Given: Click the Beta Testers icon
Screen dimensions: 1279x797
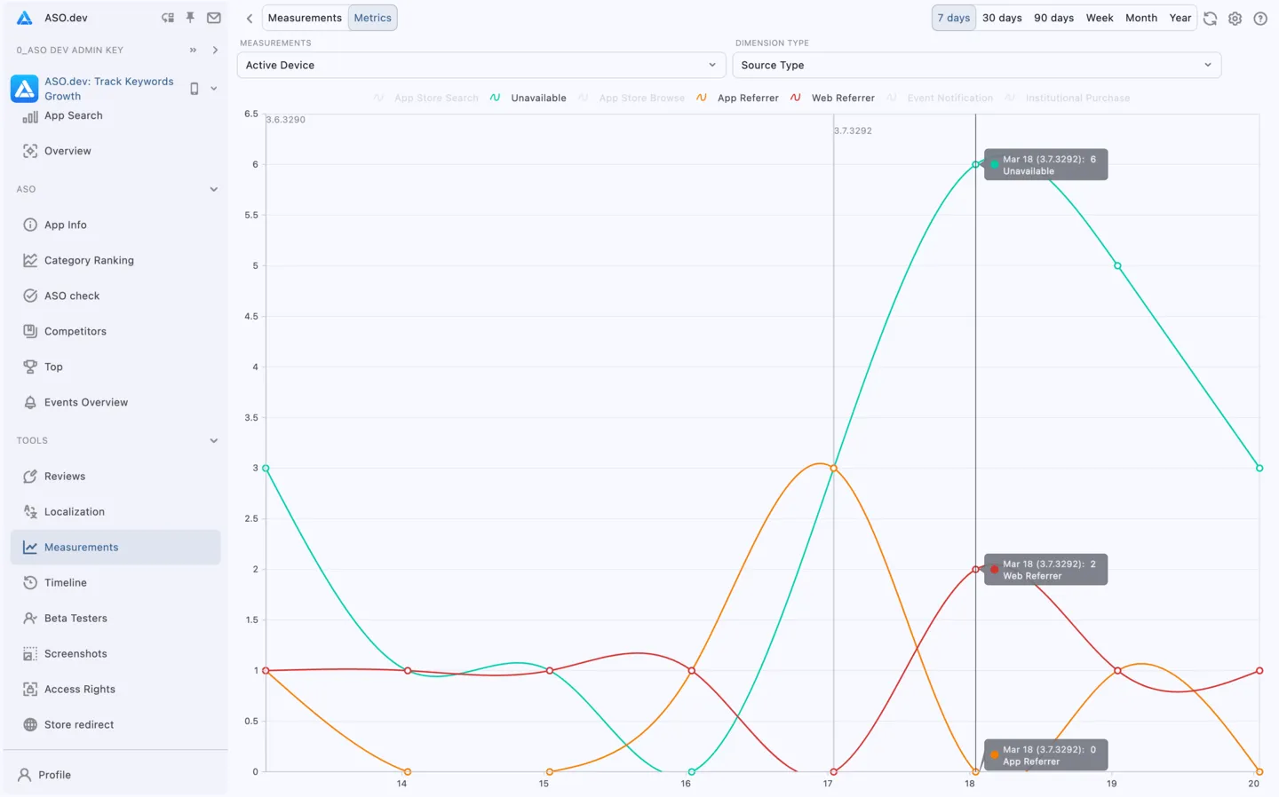Looking at the screenshot, I should [29, 618].
